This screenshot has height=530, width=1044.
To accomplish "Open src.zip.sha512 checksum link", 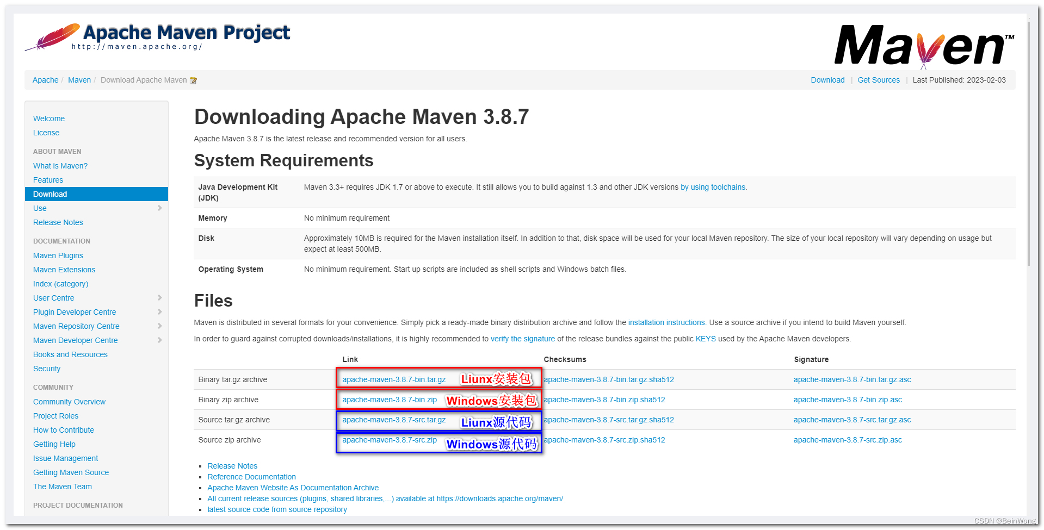I will tap(604, 440).
